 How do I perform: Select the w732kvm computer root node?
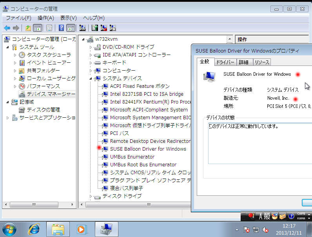click(102, 39)
